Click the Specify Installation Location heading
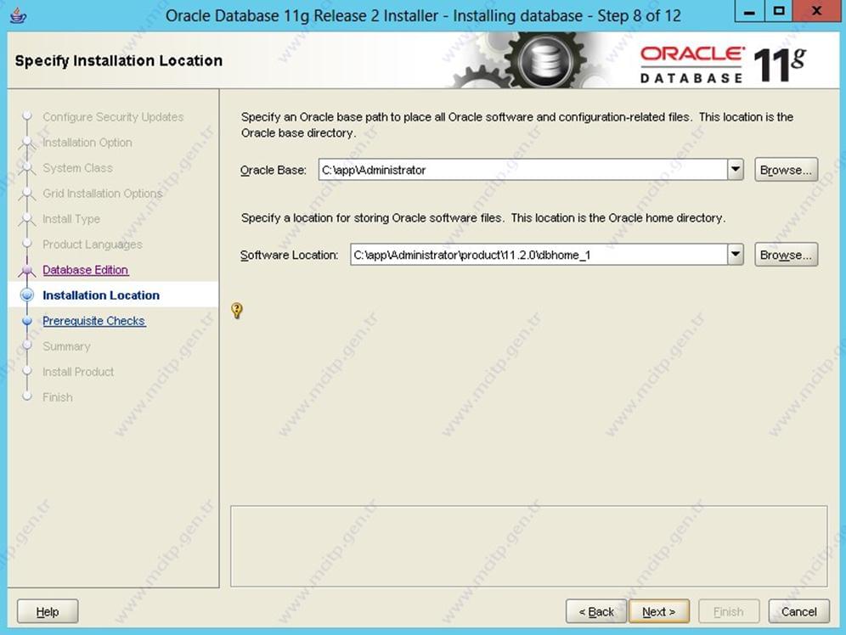This screenshot has width=846, height=635. pos(119,60)
